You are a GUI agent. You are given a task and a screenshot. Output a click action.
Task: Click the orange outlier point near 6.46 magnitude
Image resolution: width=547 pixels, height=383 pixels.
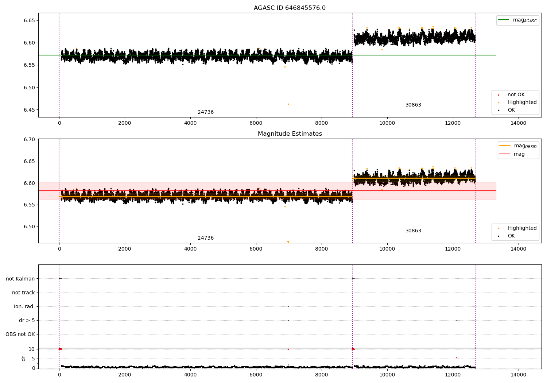click(288, 104)
